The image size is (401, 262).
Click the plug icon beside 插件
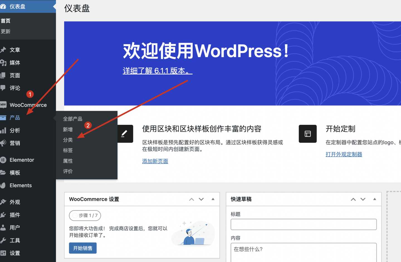(x=3, y=215)
